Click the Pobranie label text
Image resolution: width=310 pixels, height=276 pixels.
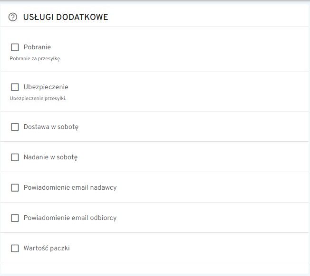tap(37, 47)
